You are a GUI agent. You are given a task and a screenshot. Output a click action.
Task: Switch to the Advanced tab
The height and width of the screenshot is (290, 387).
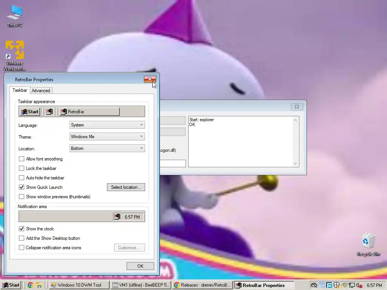[x=41, y=91]
